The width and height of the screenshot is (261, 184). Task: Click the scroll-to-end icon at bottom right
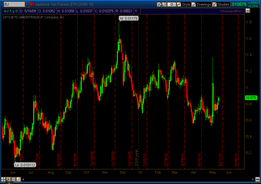[258, 179]
